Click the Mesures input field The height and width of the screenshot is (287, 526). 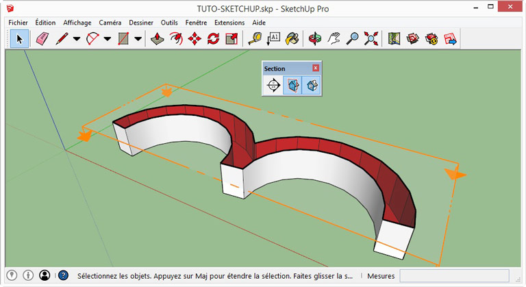click(x=454, y=276)
